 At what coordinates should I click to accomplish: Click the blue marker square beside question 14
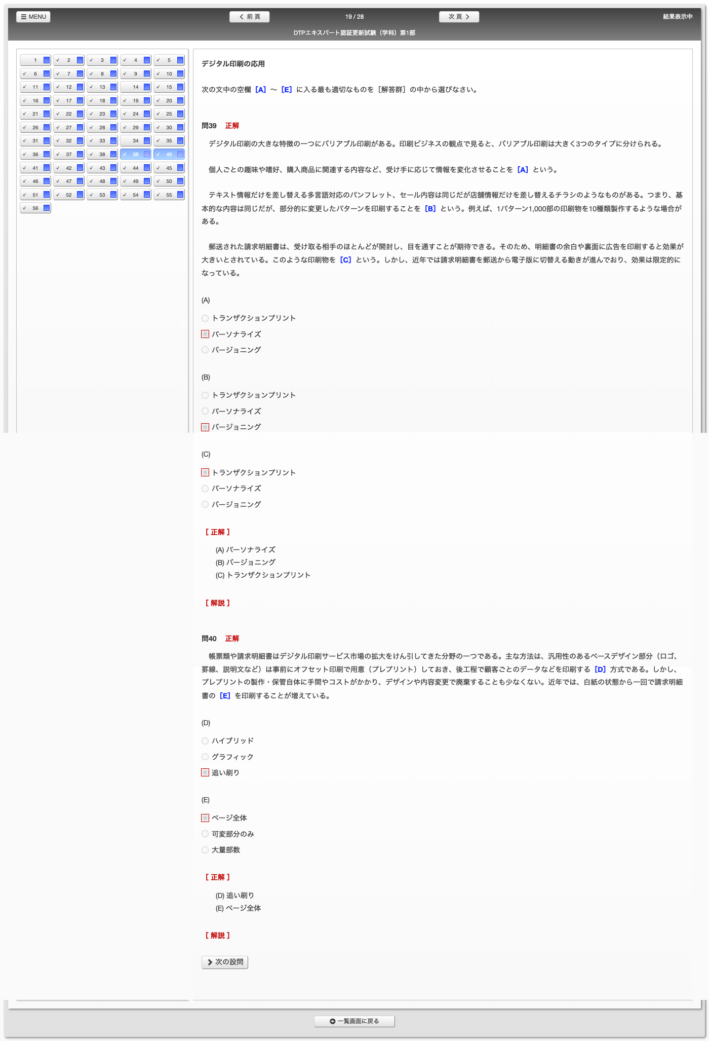tap(147, 87)
